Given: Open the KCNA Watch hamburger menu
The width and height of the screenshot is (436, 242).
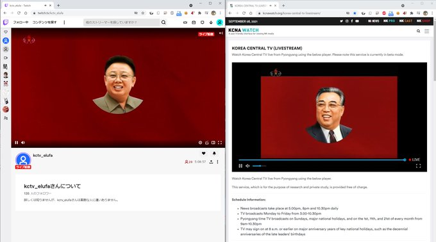Looking at the screenshot, I should pos(427,31).
